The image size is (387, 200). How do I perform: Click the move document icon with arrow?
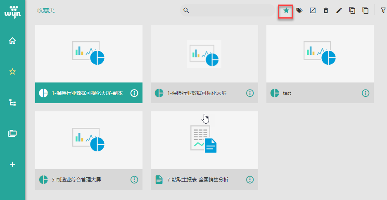pyautogui.click(x=352, y=11)
